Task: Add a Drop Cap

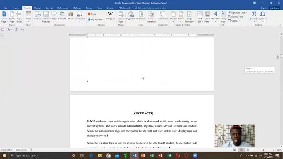Action: tap(223, 17)
